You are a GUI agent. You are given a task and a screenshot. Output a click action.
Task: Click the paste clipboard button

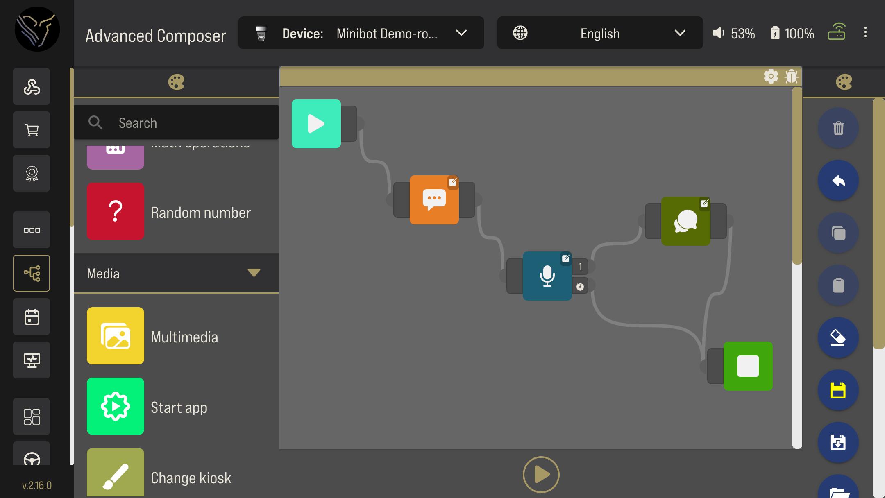(838, 285)
